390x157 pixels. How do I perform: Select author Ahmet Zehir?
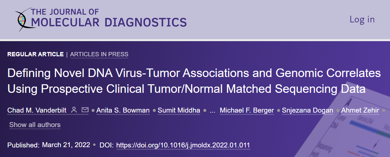pyautogui.click(x=360, y=110)
